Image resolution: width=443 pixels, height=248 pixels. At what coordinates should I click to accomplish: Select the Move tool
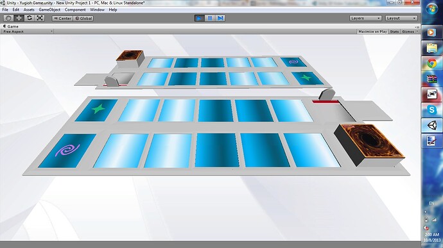(19, 19)
